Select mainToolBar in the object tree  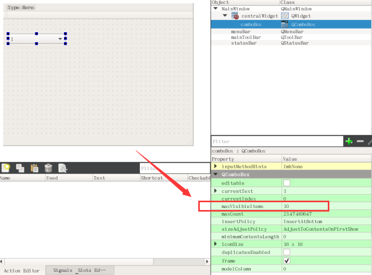tap(246, 37)
